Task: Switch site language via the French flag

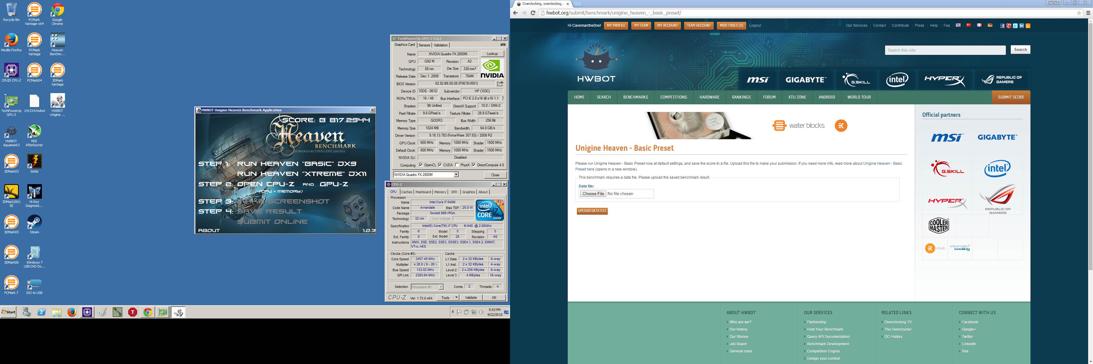Action: pyautogui.click(x=979, y=25)
